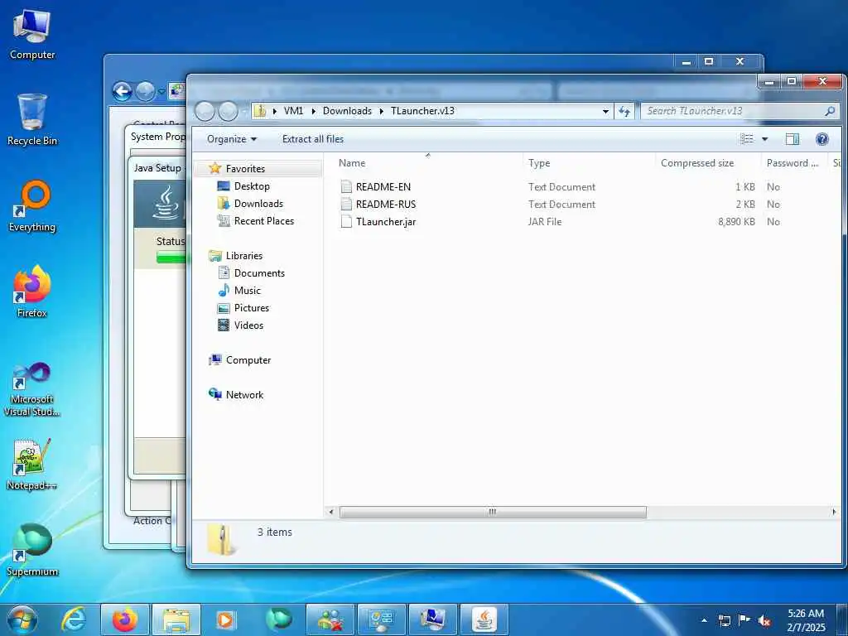Click the volume muted tray icon
This screenshot has height=636, width=848.
(764, 620)
